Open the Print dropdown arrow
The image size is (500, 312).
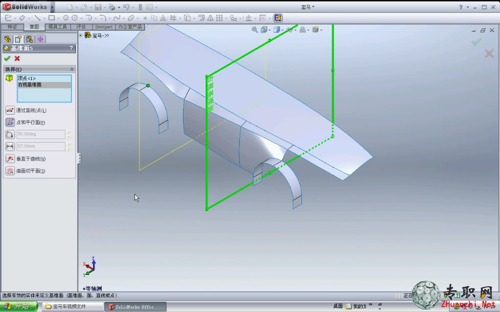coord(119,7)
